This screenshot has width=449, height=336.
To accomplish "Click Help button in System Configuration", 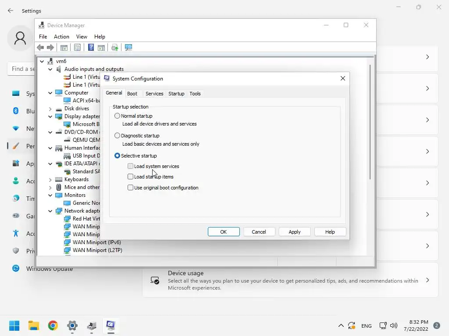I will click(x=330, y=232).
